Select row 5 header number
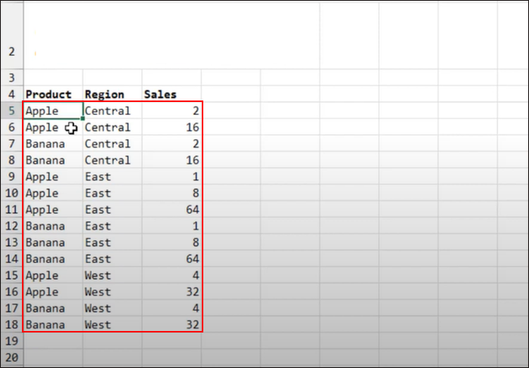The width and height of the screenshot is (529, 368). [11, 111]
